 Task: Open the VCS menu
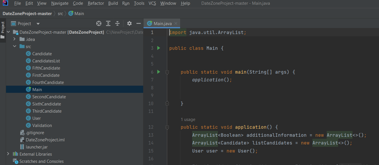pos(152,3)
